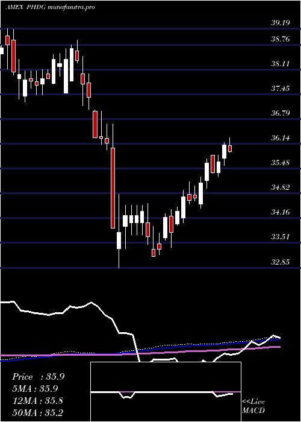The width and height of the screenshot is (301, 422).
Task: Click the 5MA : 35.9 readout
Action: [x=35, y=389]
